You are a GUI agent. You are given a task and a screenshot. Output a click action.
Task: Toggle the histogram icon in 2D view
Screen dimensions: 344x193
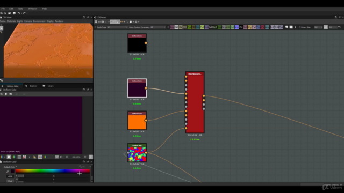pos(34,157)
